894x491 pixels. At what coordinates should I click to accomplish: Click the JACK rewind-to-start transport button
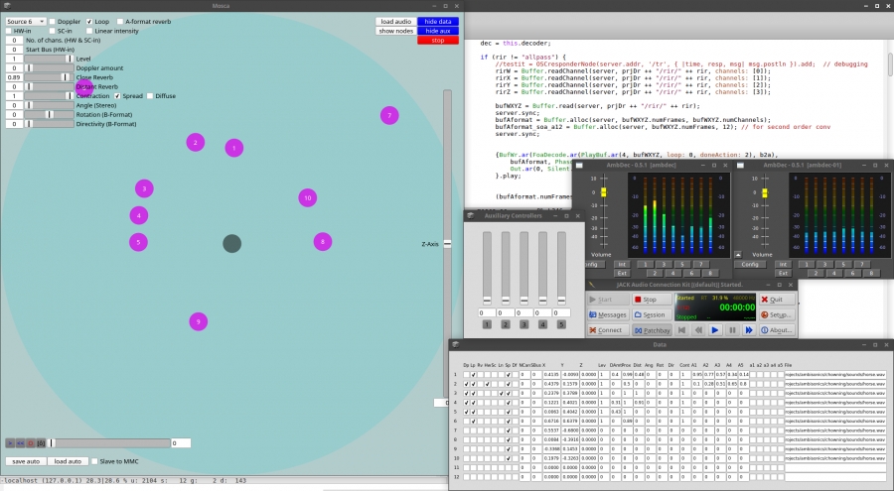(681, 329)
